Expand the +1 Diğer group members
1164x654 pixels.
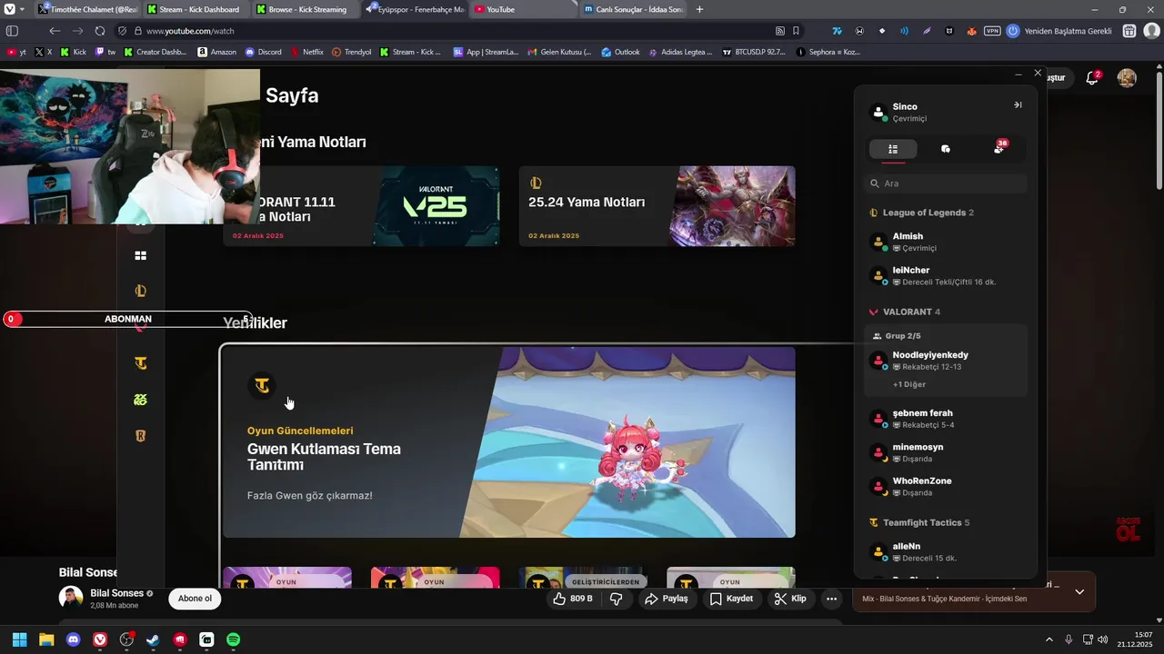point(909,384)
